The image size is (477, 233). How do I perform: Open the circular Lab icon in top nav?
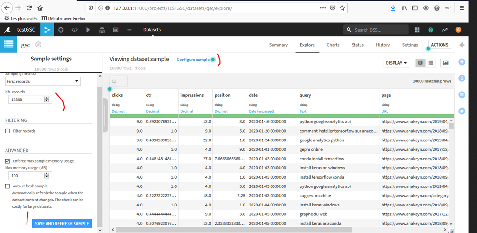[x=61, y=30]
